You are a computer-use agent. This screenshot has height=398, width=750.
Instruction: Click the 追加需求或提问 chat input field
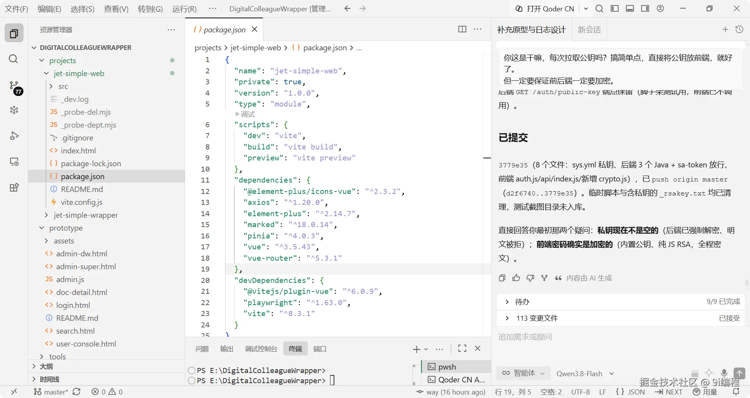coord(621,337)
